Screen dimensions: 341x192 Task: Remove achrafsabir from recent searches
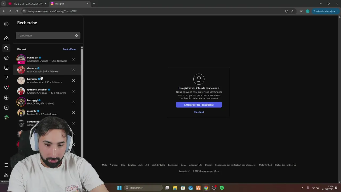pos(74,123)
